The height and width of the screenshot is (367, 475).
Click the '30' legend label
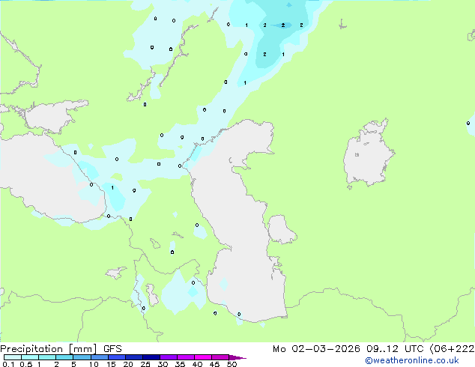163,364
